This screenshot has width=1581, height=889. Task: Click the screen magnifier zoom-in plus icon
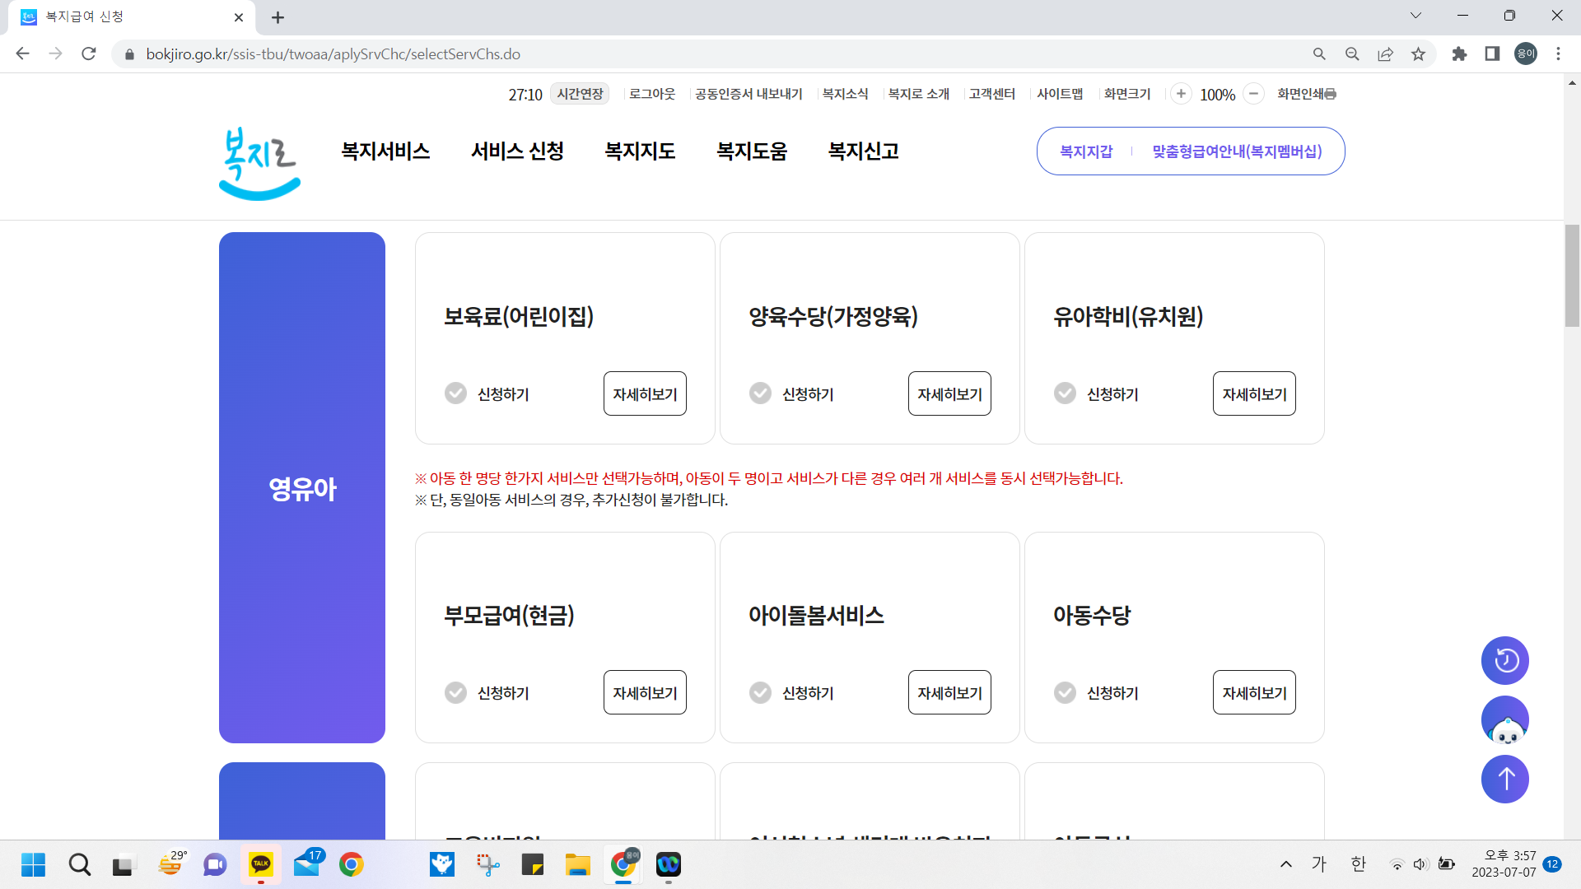1182,94
